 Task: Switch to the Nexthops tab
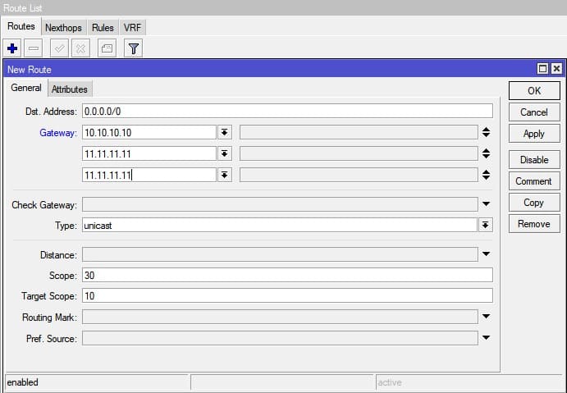coord(63,28)
